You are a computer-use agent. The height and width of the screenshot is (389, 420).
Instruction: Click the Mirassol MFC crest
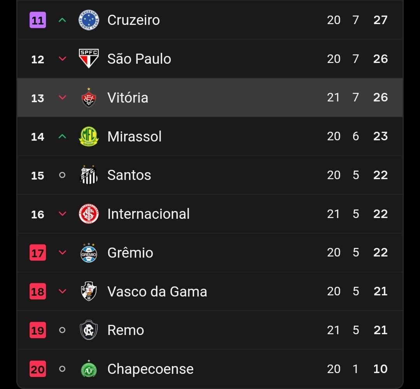coord(89,136)
